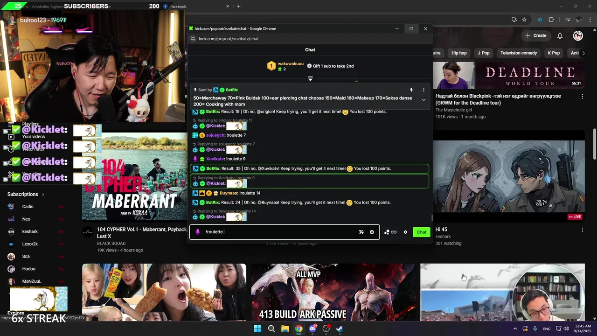Open Blackpink Deadline World Tour video thumbnail
The height and width of the screenshot is (336, 597).
[508, 75]
